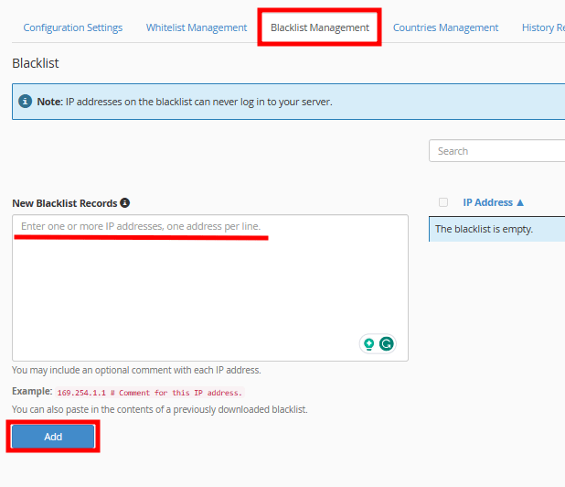This screenshot has height=487, width=565.
Task: Select the Blacklist Management tab
Action: pos(320,27)
